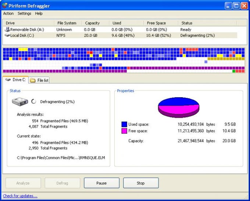Click the 'Unknown' file system cell
The image size is (250, 201).
[x=64, y=30]
